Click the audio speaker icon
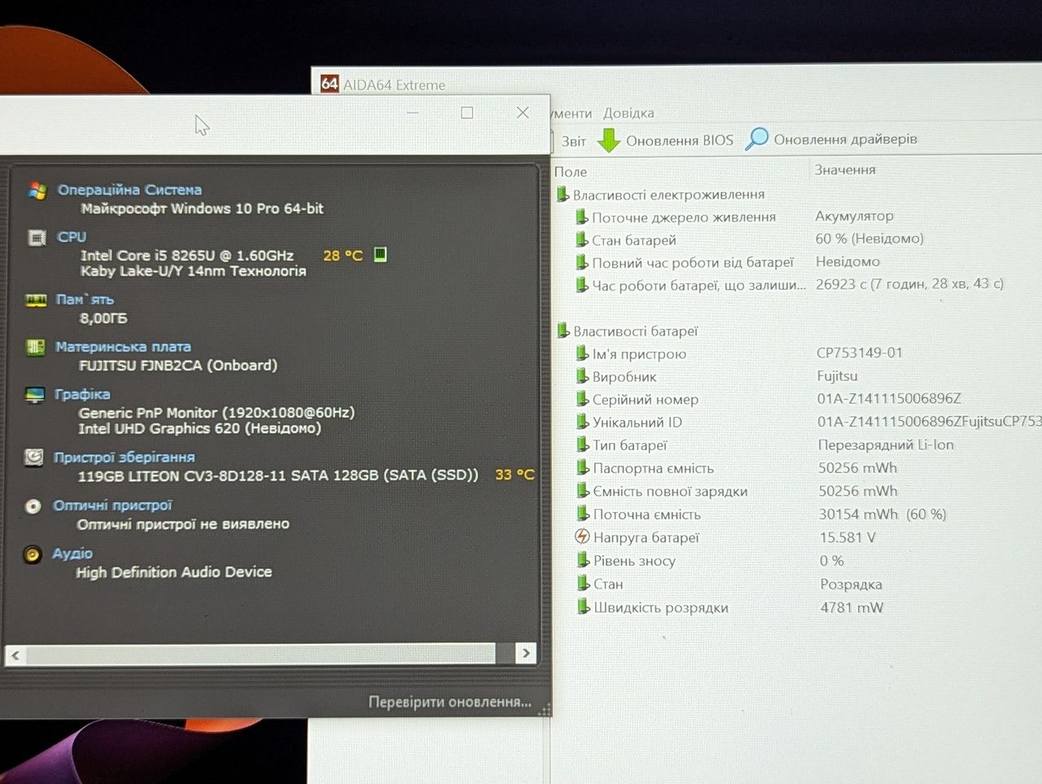Screen dimensions: 1042x784 tap(33, 554)
